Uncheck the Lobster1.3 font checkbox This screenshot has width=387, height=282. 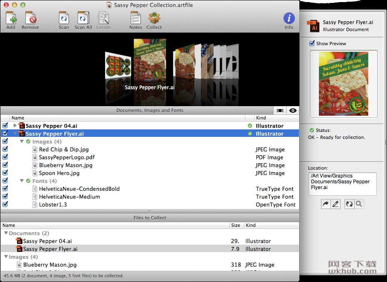pos(5,204)
